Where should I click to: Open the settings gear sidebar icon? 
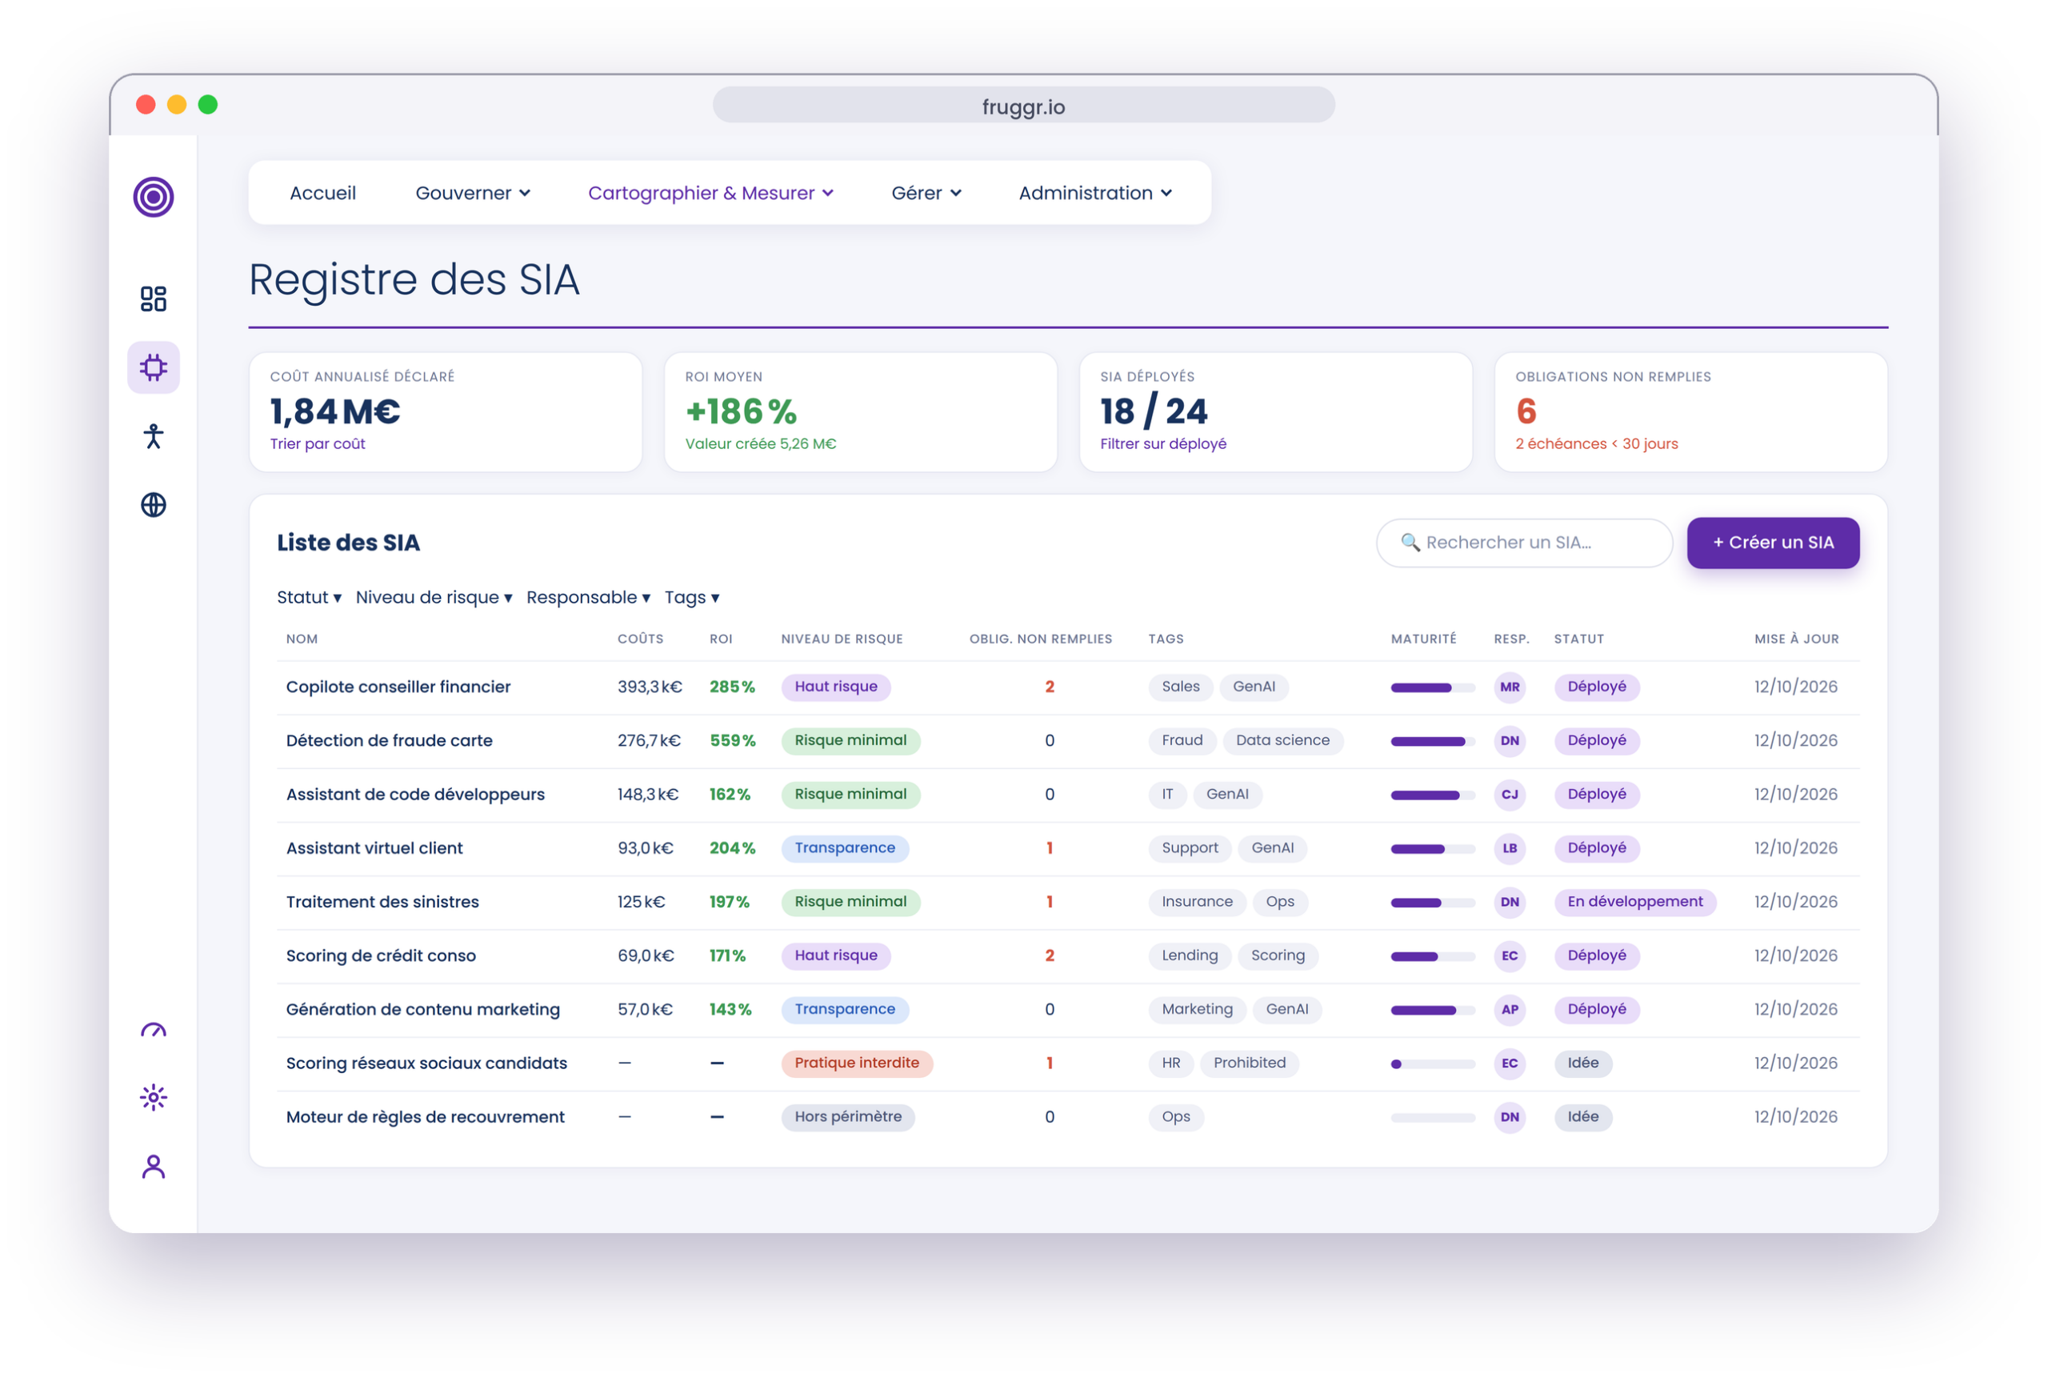click(x=154, y=1098)
